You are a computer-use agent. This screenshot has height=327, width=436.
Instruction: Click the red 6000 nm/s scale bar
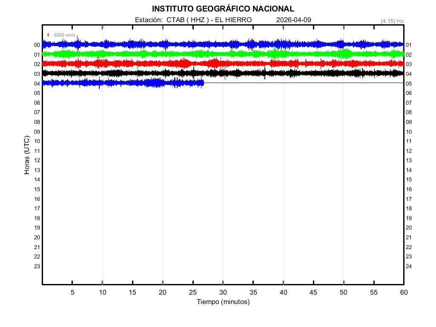(48, 35)
